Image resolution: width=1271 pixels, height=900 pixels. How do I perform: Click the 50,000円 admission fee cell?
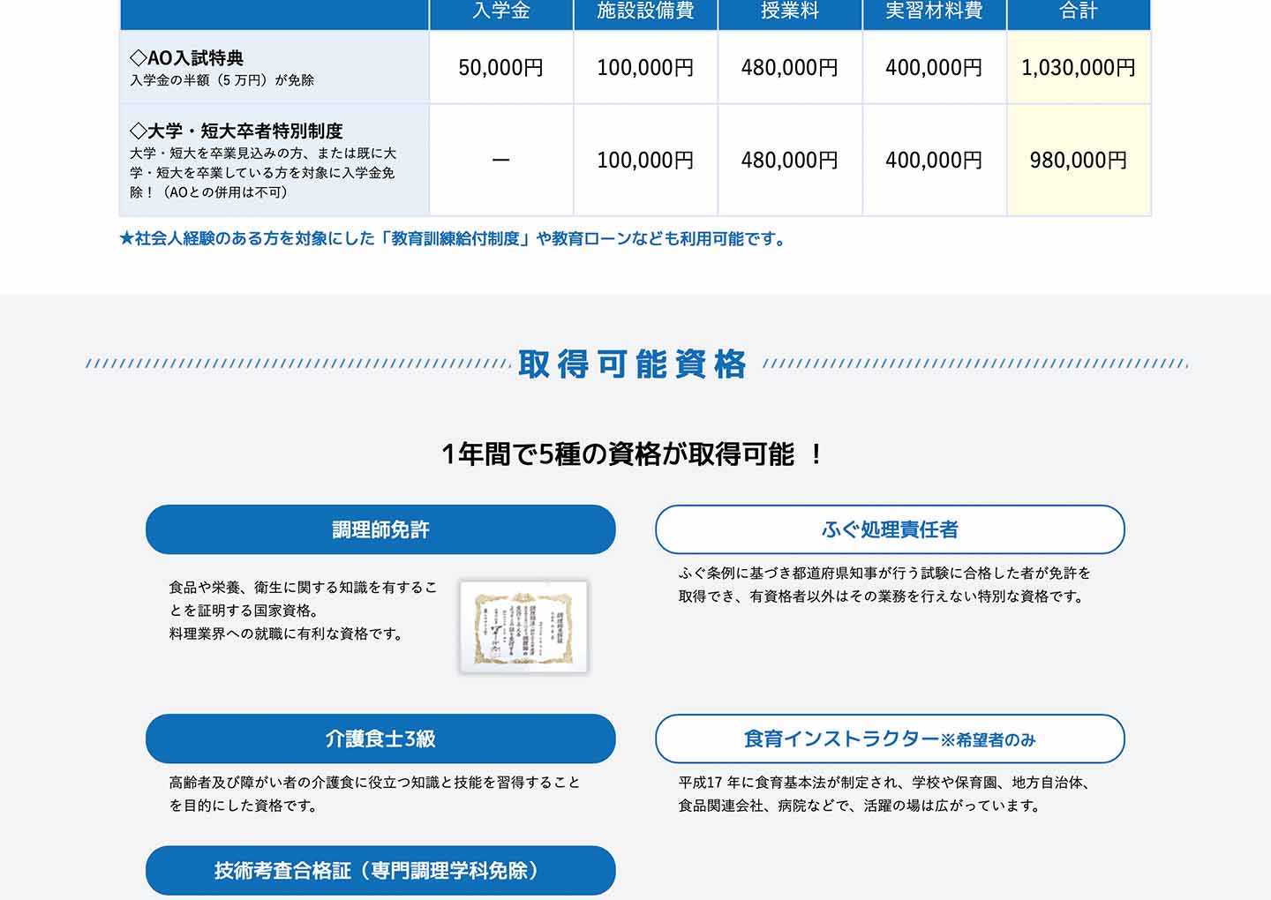(x=500, y=68)
